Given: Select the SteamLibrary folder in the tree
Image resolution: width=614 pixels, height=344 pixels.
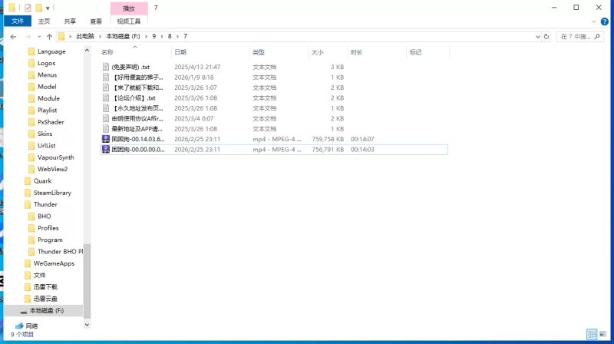Looking at the screenshot, I should coord(52,193).
